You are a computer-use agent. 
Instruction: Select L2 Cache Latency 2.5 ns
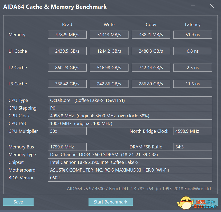tap(192, 68)
